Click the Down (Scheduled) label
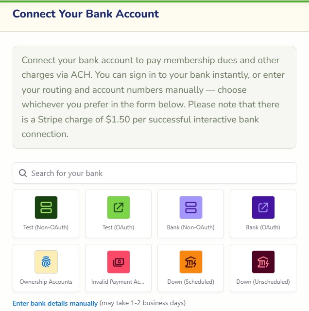 click(x=190, y=282)
